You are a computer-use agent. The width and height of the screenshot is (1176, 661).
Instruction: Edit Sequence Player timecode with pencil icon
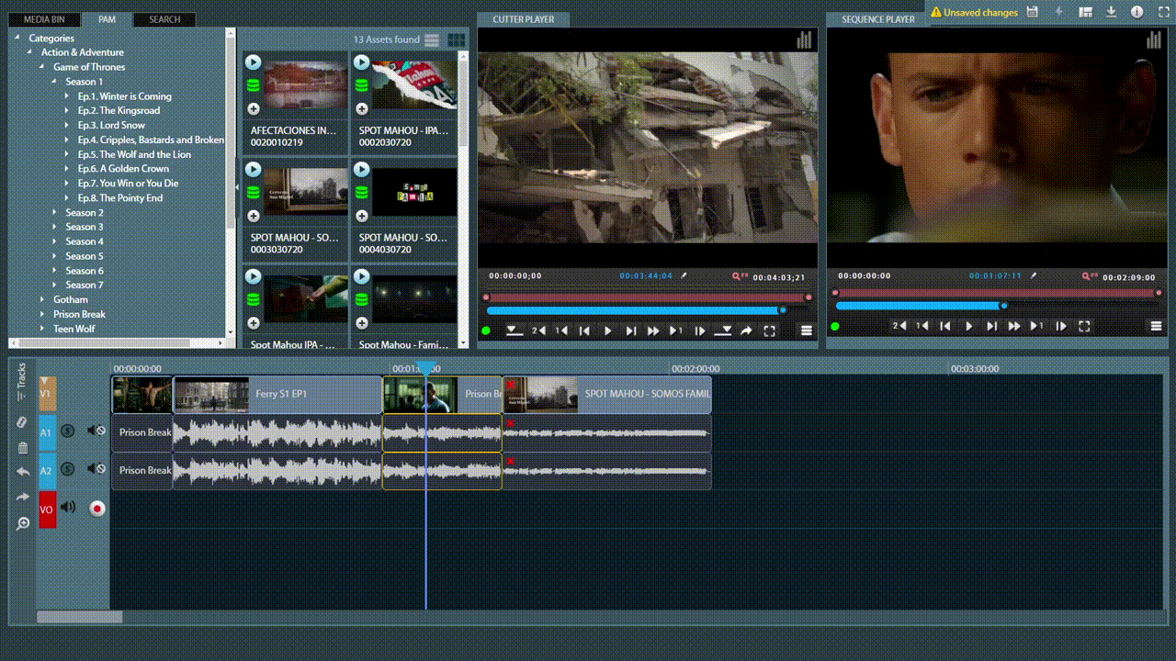pos(1033,275)
